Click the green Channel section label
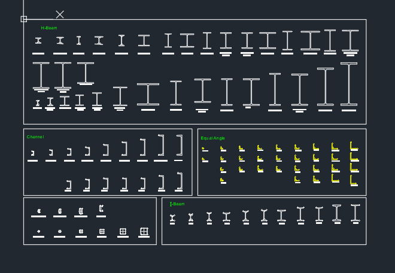The width and height of the screenshot is (395, 273). (35, 137)
